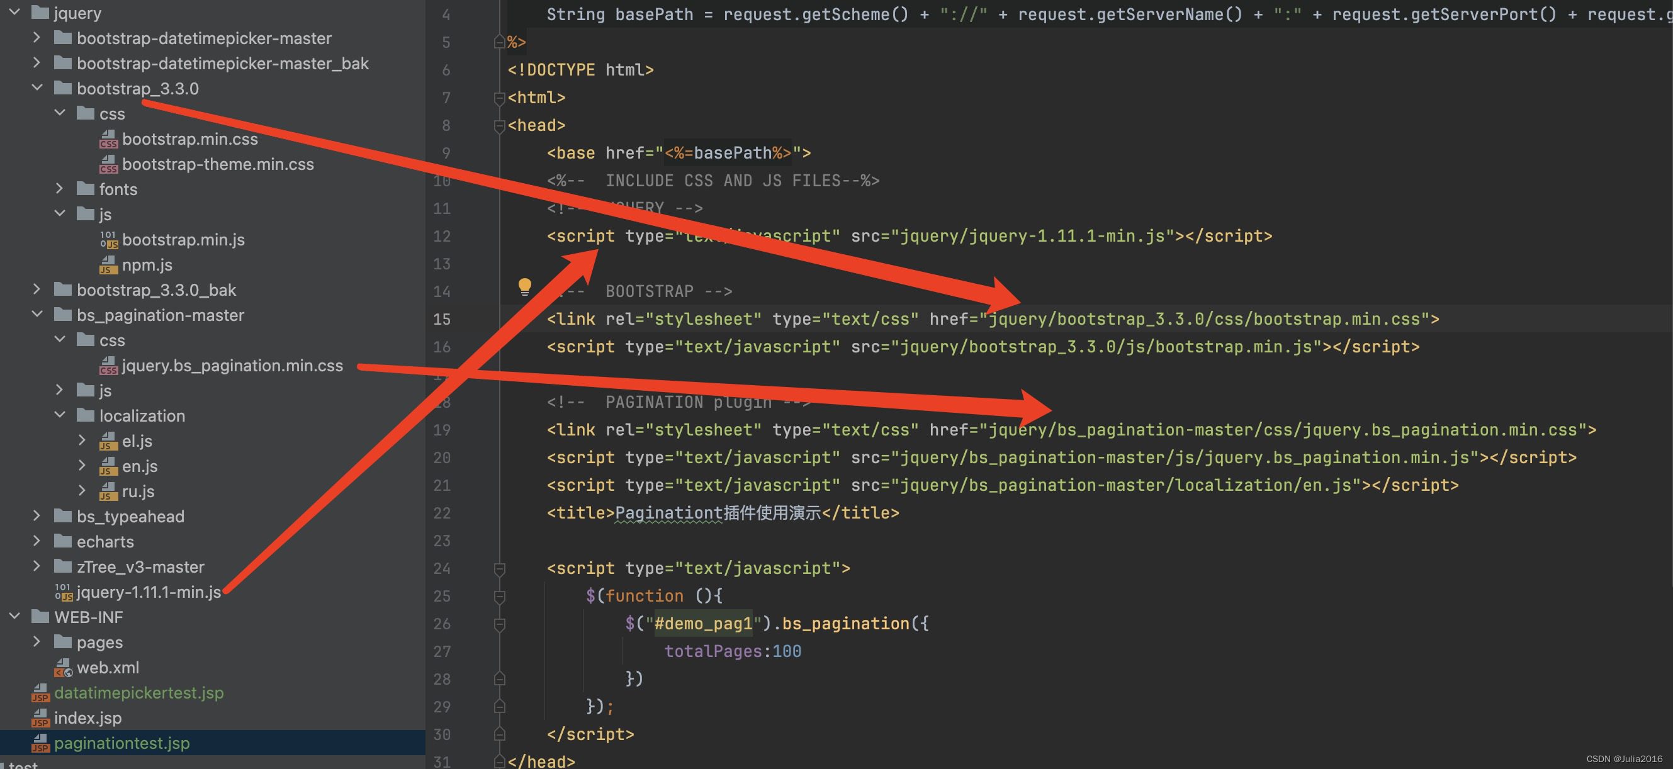Collapse the jquery folder
Image resolution: width=1673 pixels, height=769 pixels.
[x=14, y=12]
